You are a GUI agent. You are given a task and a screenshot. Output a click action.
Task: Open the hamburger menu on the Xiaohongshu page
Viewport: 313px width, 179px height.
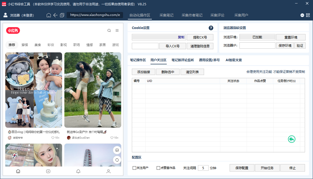(x=117, y=30)
